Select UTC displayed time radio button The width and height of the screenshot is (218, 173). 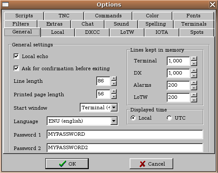[169, 118]
